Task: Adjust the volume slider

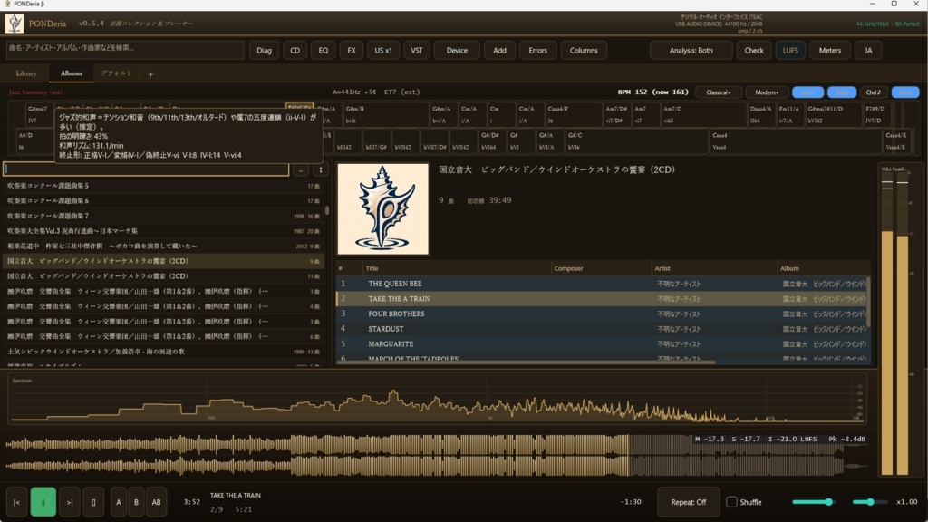Action: (x=814, y=502)
